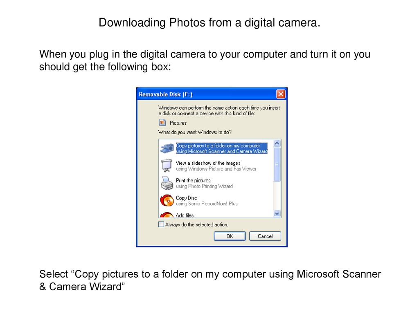Image resolution: width=419 pixels, height=314 pixels.
Task: Confirm with the OK button
Action: (230, 236)
